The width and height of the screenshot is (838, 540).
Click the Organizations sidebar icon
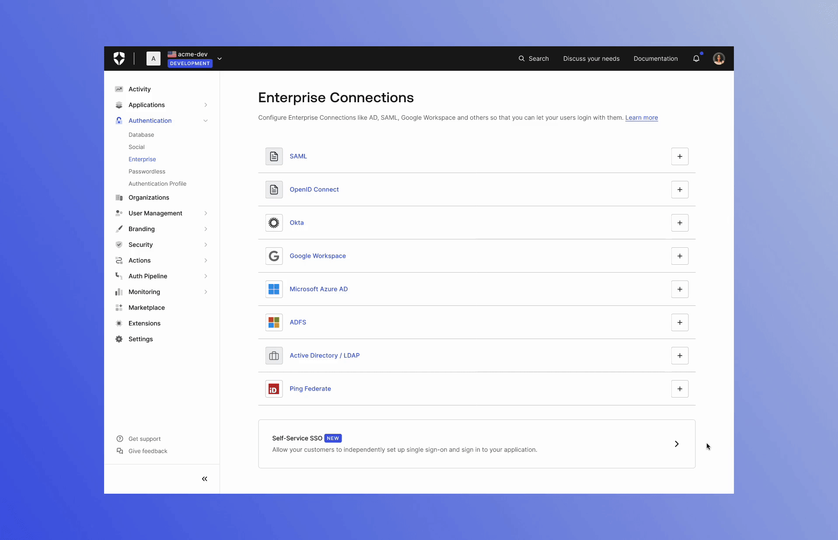pos(119,197)
